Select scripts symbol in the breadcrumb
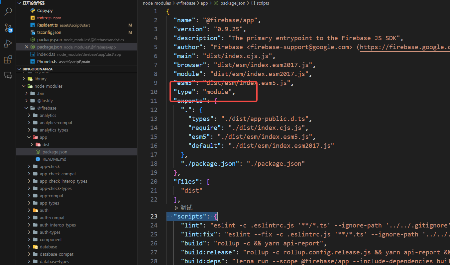The height and width of the screenshot is (265, 450). (263, 3)
